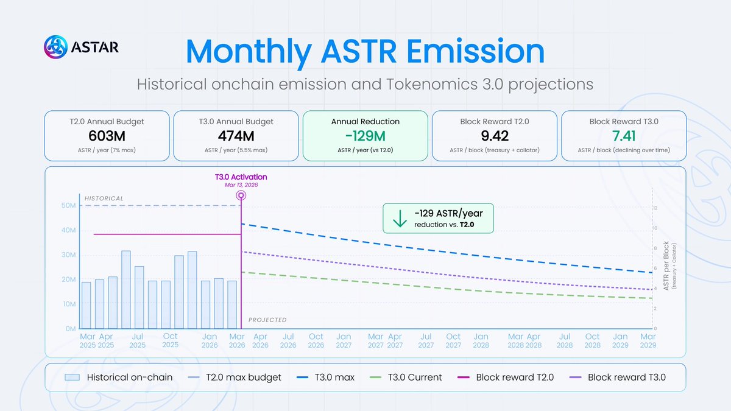The width and height of the screenshot is (731, 411).
Task: Click the 474M value
Action: pos(236,135)
